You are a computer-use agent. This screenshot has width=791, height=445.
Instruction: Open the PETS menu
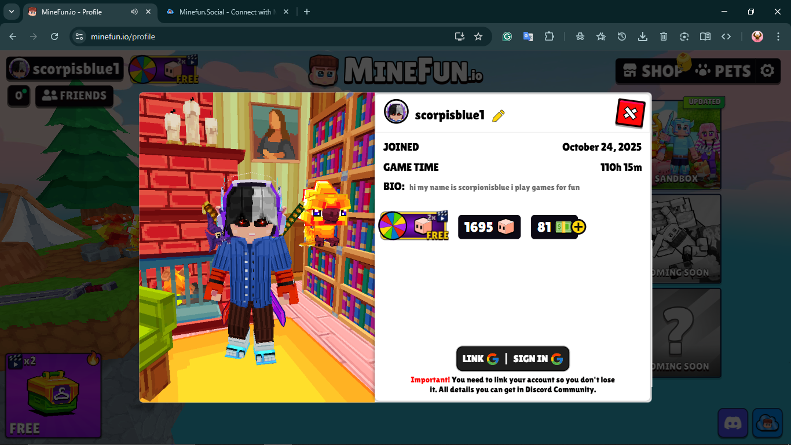[724, 71]
